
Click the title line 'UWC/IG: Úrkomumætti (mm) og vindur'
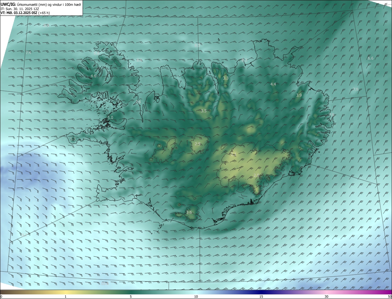click(41, 4)
